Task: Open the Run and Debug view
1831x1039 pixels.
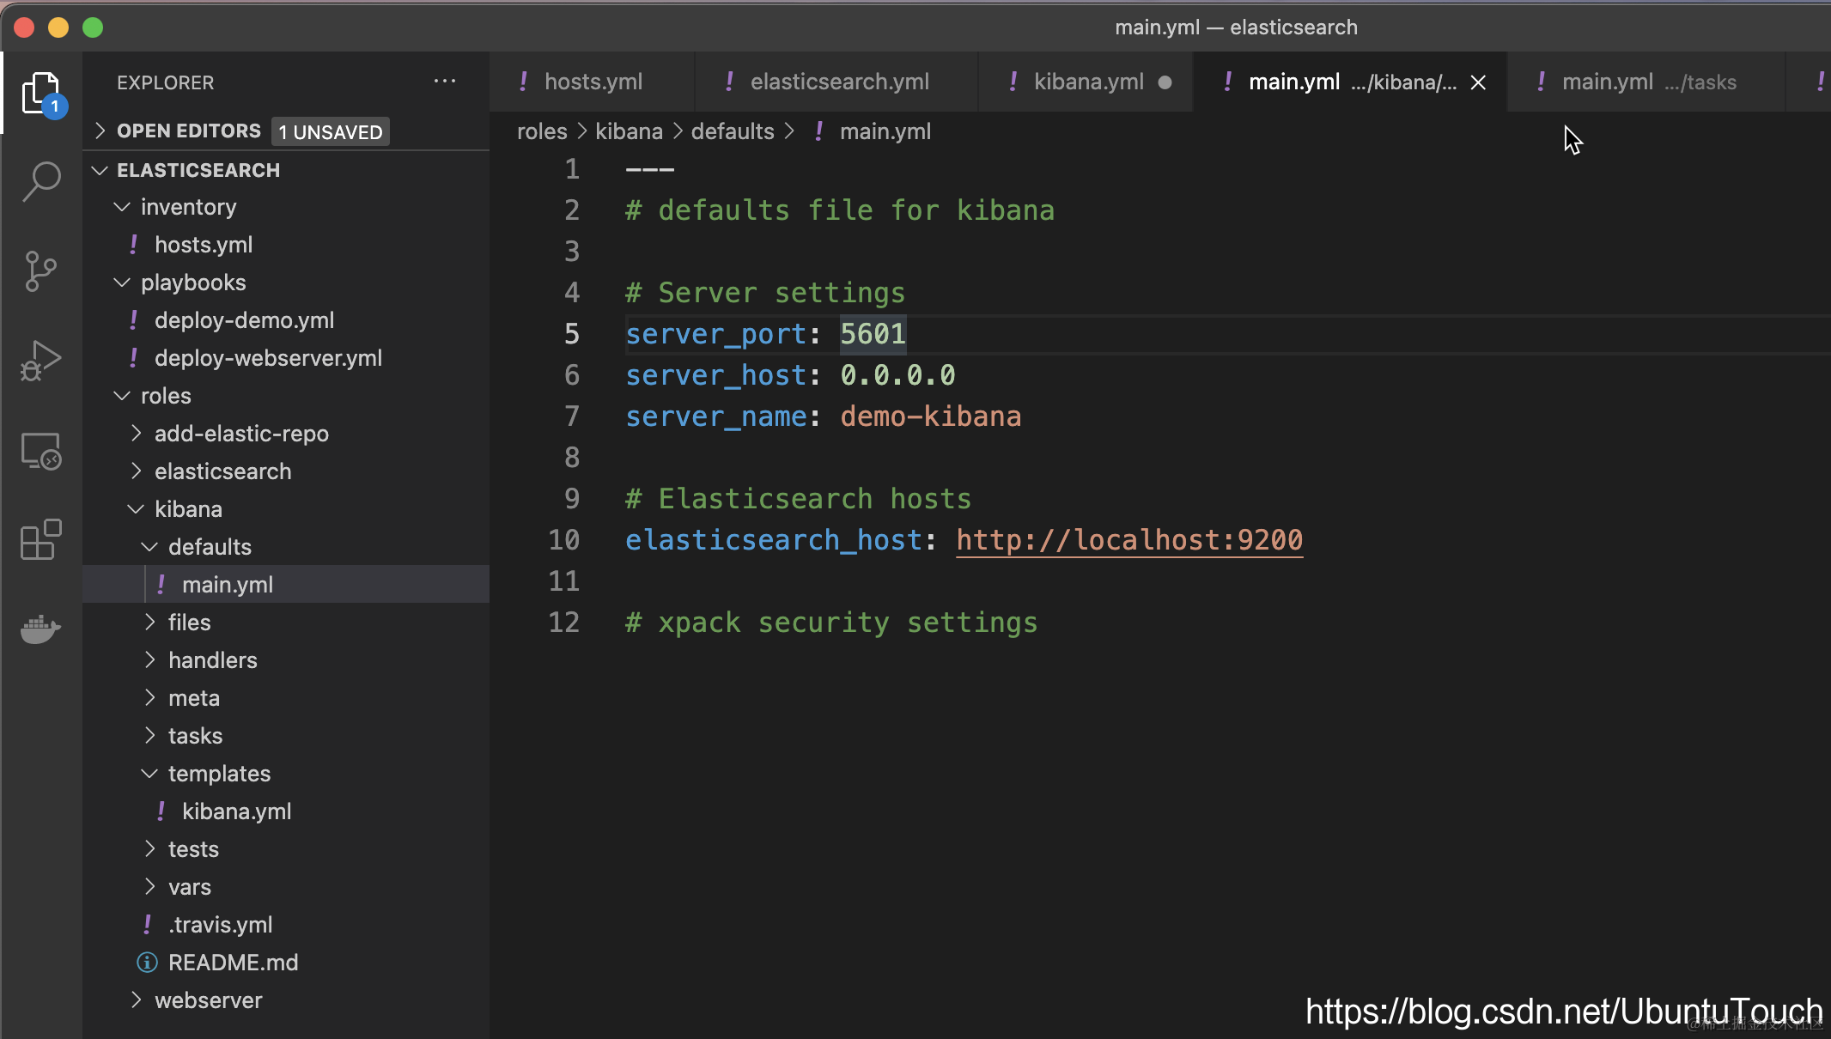Action: (40, 361)
